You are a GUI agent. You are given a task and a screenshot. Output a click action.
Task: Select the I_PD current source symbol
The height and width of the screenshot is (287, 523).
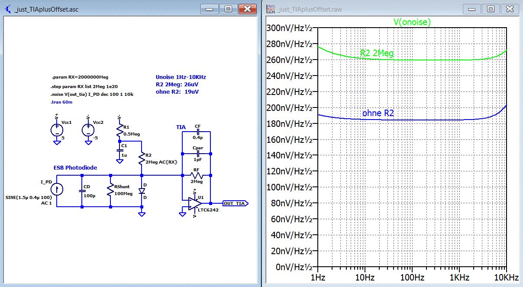click(56, 189)
